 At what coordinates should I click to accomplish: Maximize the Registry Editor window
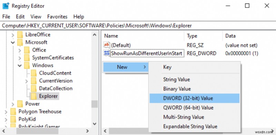247,6
